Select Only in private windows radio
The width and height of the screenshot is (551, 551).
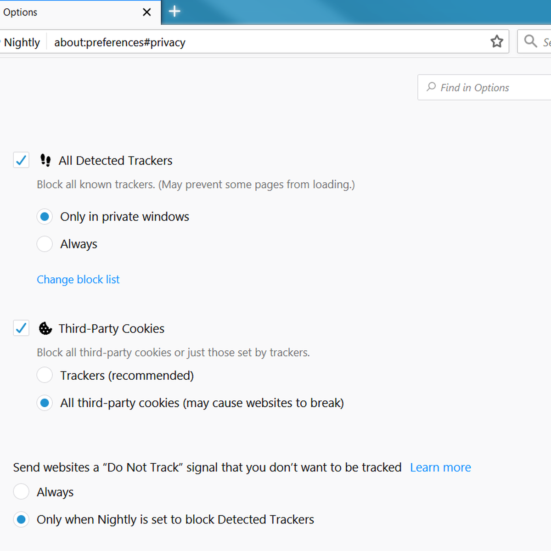click(45, 216)
